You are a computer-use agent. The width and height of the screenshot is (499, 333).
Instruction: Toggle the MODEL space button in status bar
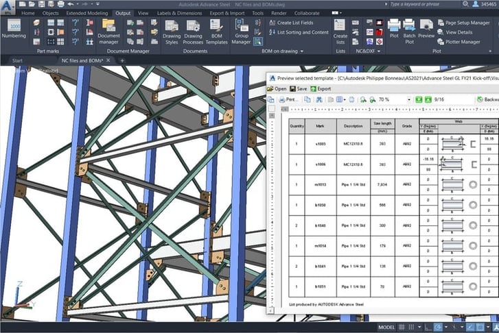(x=386, y=327)
